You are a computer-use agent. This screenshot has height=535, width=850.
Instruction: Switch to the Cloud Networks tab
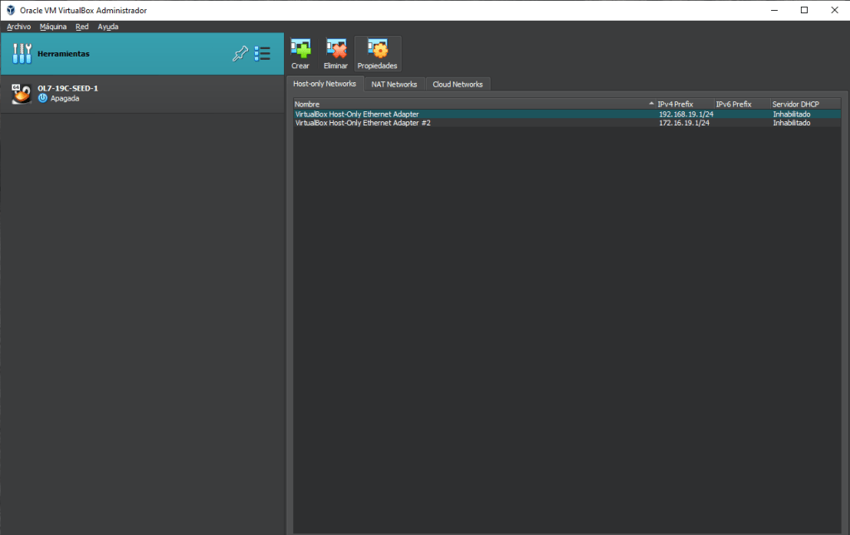click(457, 84)
